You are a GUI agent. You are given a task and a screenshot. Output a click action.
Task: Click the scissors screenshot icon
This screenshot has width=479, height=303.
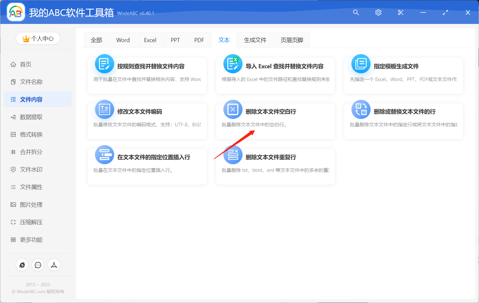(x=400, y=12)
